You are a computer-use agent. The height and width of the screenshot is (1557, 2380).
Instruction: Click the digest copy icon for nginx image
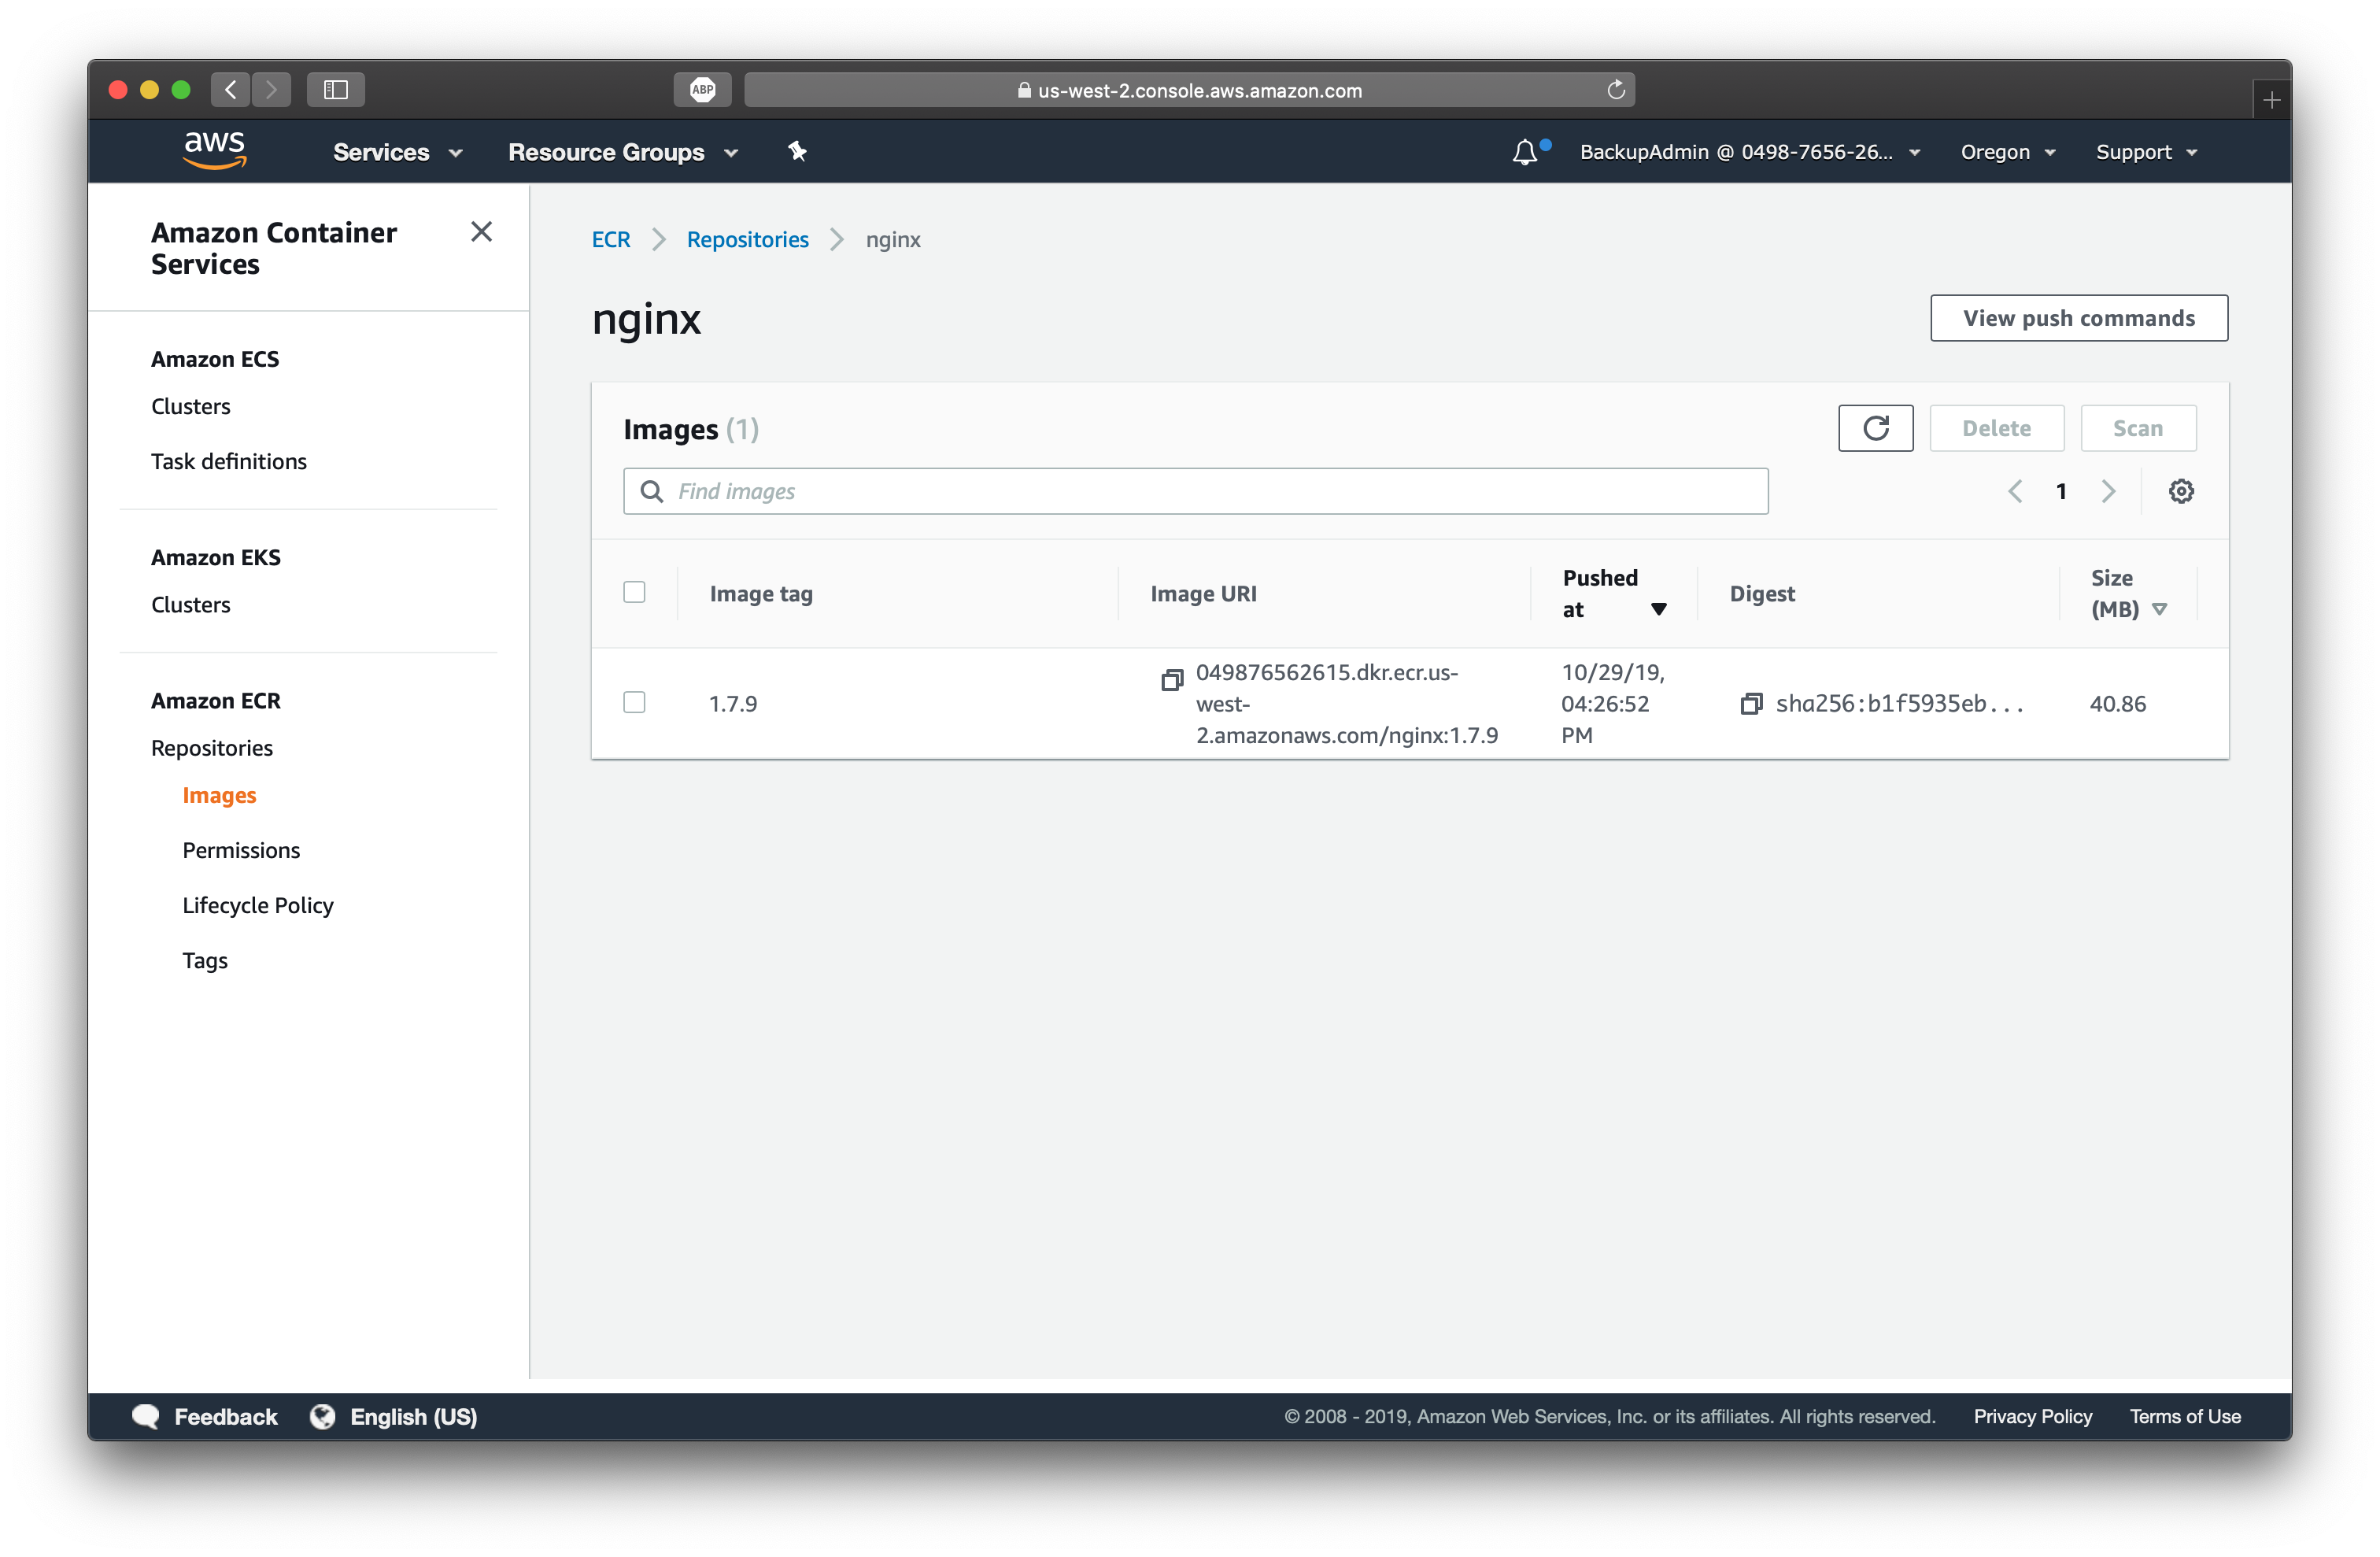[1750, 704]
